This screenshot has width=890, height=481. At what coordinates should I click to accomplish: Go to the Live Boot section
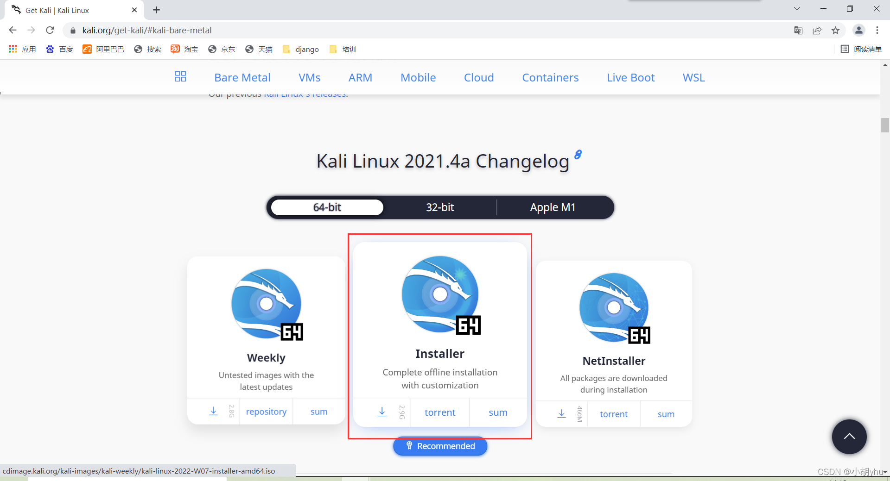631,77
